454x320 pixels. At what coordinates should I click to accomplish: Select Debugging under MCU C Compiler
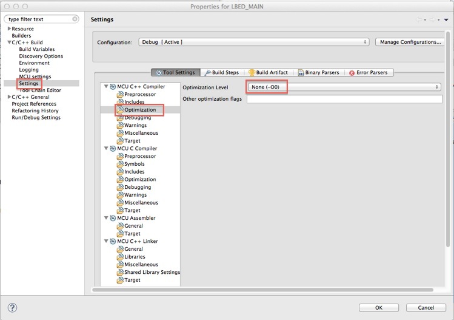tap(138, 187)
